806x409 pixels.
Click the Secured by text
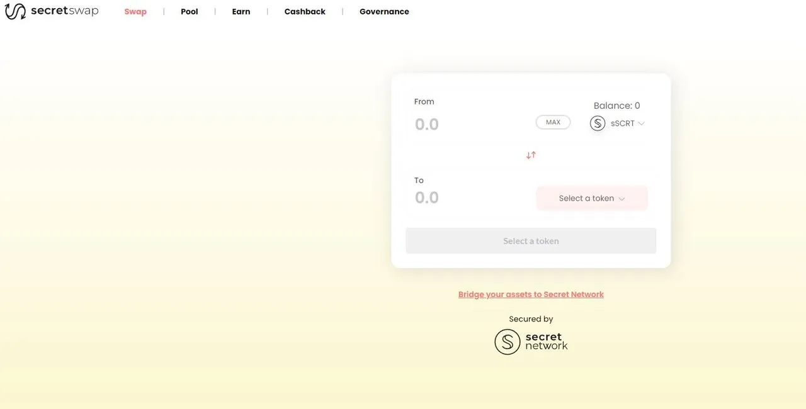coord(531,319)
